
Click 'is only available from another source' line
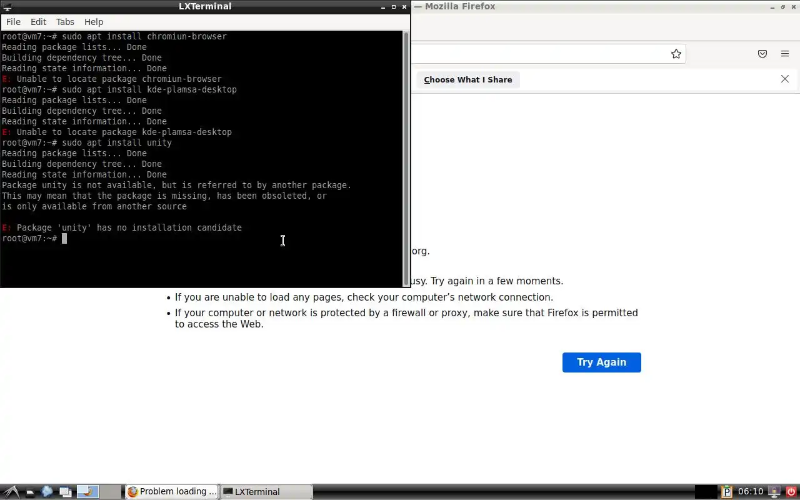[94, 206]
